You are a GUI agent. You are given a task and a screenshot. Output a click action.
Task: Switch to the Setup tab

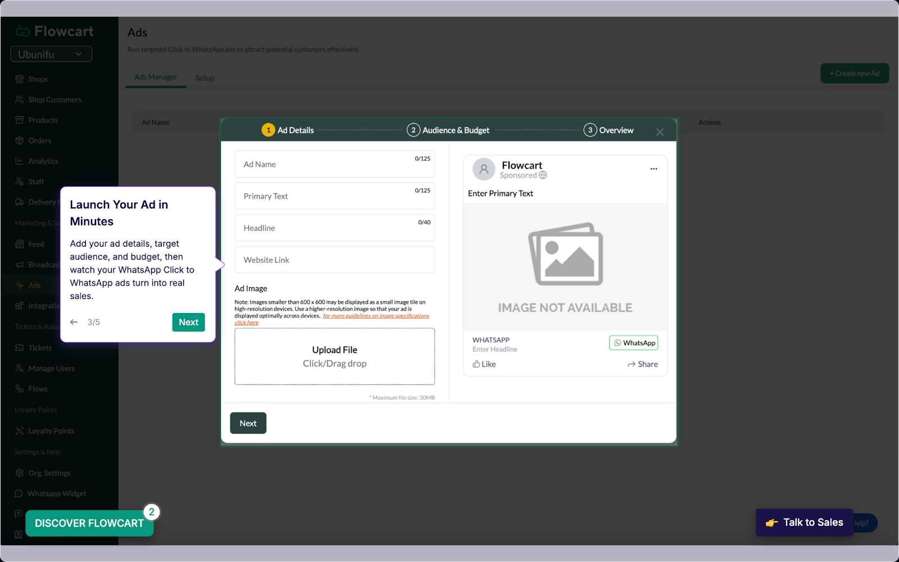[x=205, y=78]
